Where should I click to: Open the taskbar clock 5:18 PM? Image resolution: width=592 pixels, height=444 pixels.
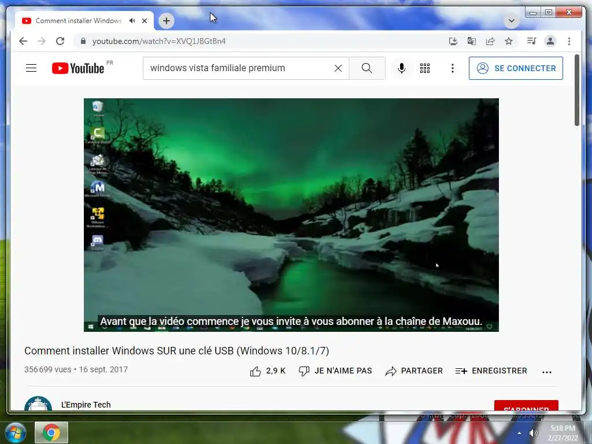(x=563, y=433)
